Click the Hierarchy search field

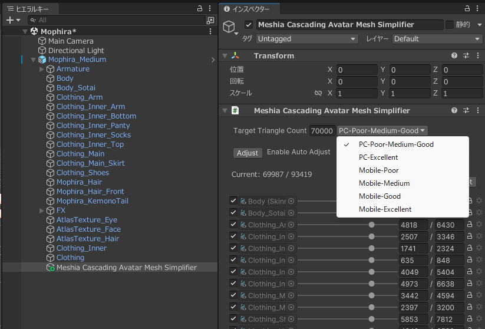tap(117, 21)
